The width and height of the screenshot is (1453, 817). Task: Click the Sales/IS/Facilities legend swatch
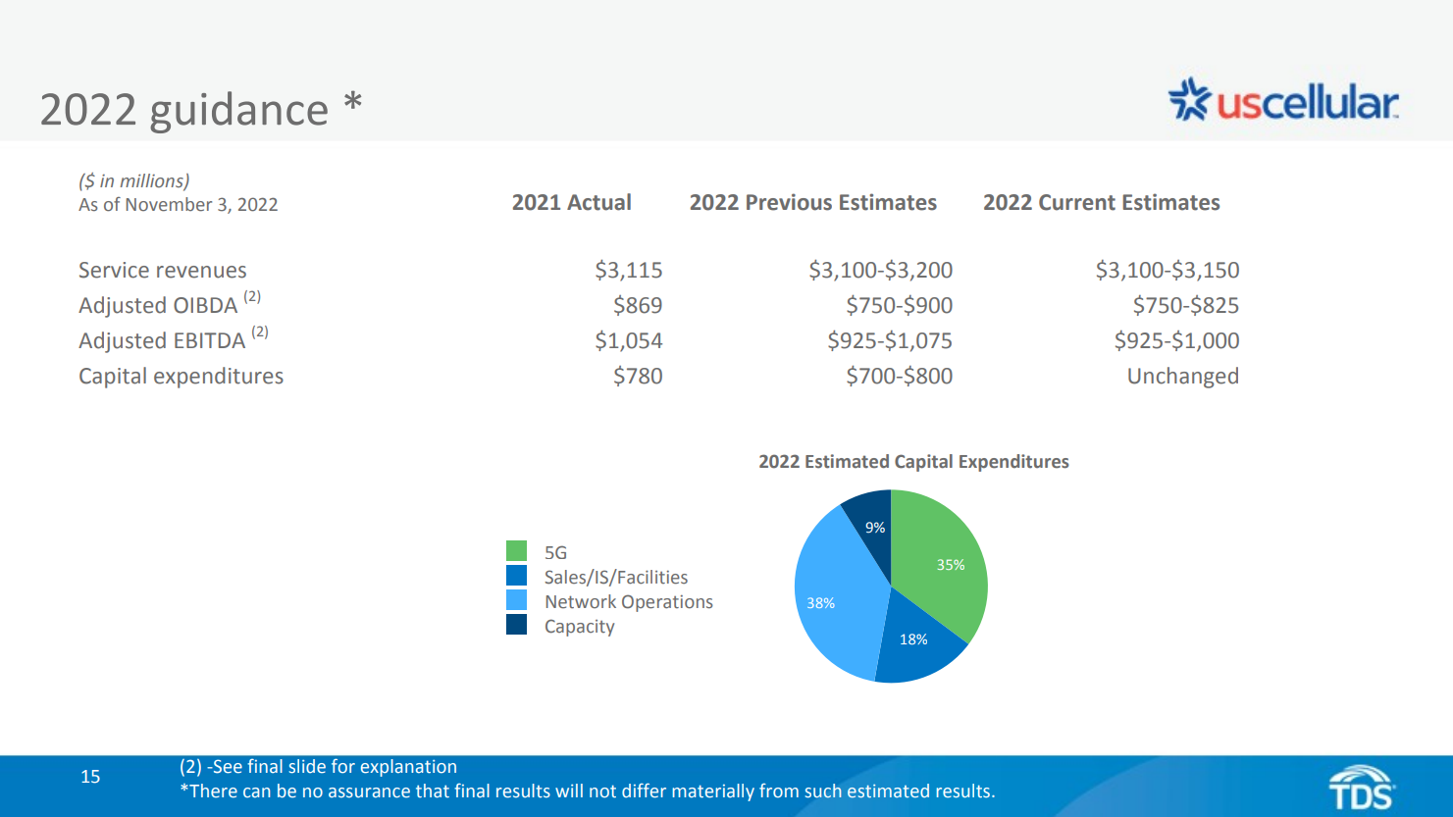(516, 576)
